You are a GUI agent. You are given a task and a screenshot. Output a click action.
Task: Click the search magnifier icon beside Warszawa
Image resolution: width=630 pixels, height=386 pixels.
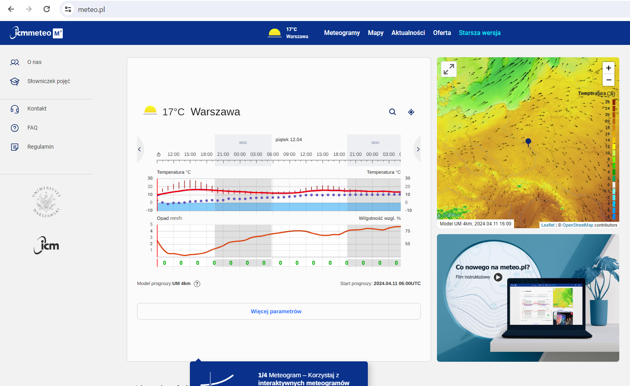[x=392, y=112]
